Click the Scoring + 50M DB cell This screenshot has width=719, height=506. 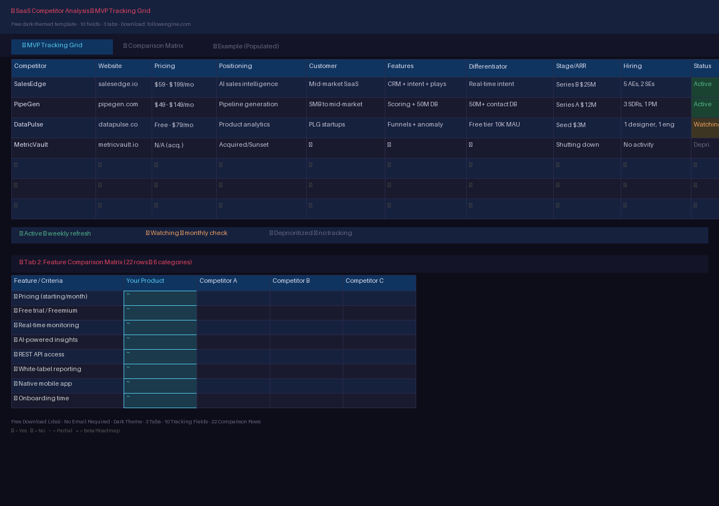coord(425,108)
